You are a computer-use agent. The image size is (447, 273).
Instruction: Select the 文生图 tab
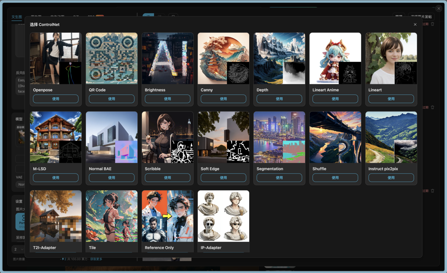pos(16,17)
